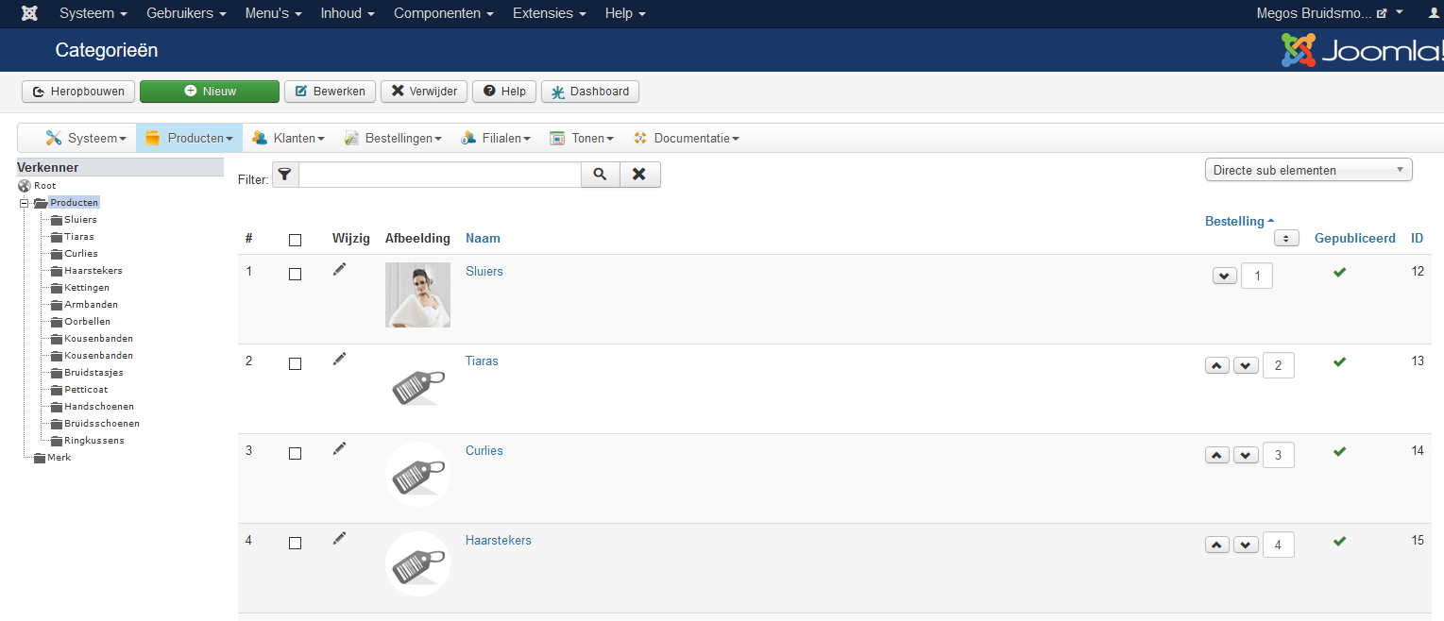Screen dimensions: 1444x621
Task: Move Haarstekers down in ordering
Action: 1247,545
